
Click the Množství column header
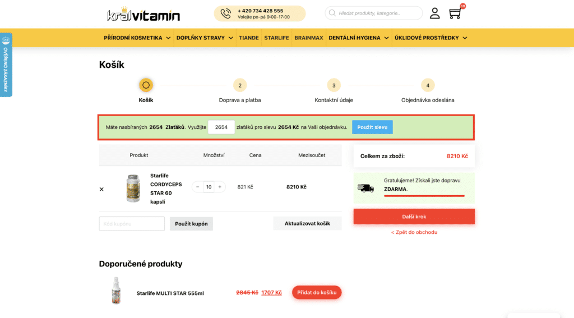pyautogui.click(x=214, y=155)
